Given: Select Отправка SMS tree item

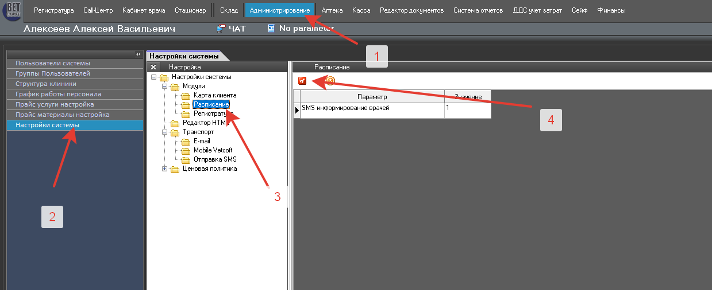Looking at the screenshot, I should click(x=214, y=160).
